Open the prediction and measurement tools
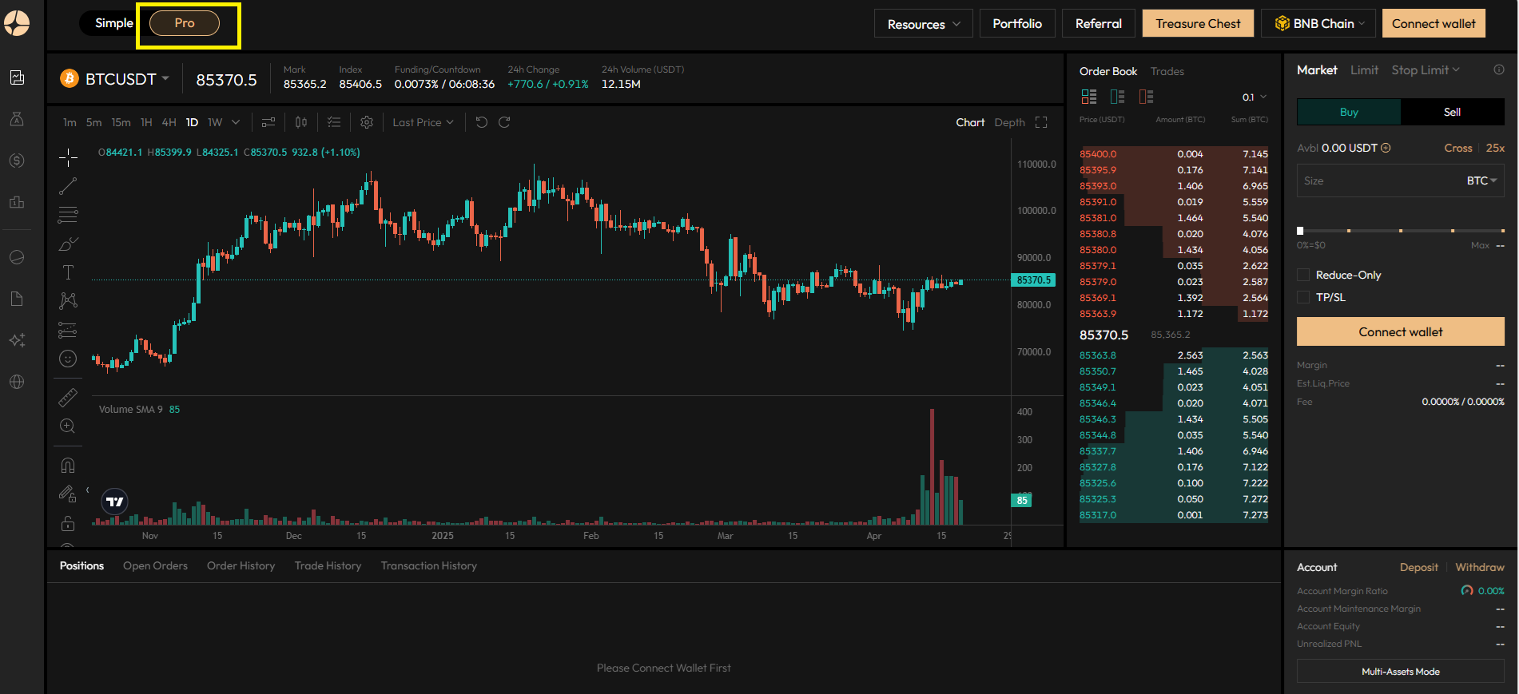 point(68,330)
